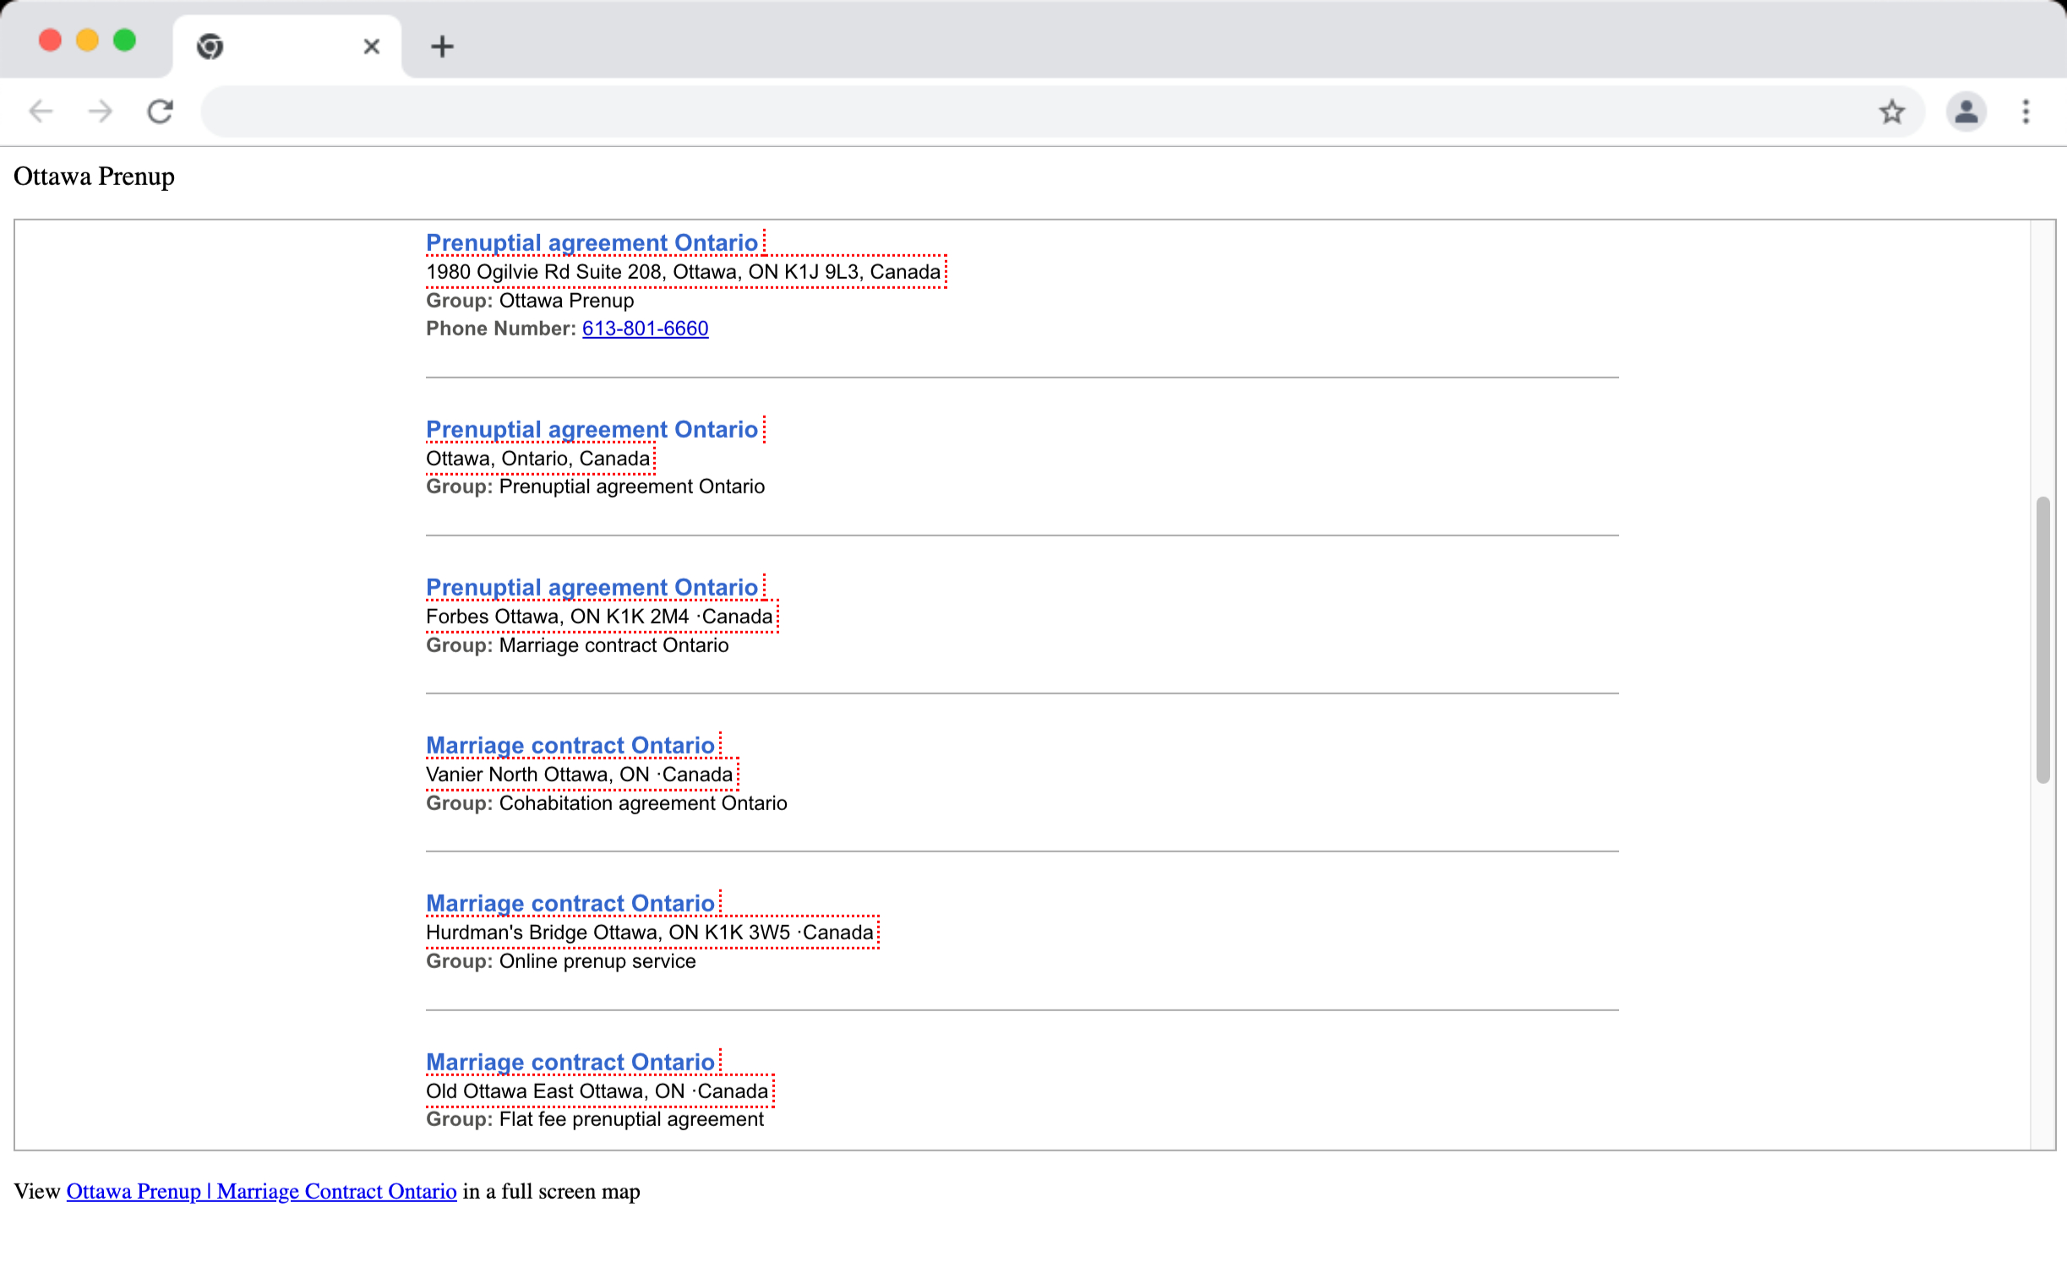Close the current browser tab
The width and height of the screenshot is (2067, 1273).
(x=371, y=46)
